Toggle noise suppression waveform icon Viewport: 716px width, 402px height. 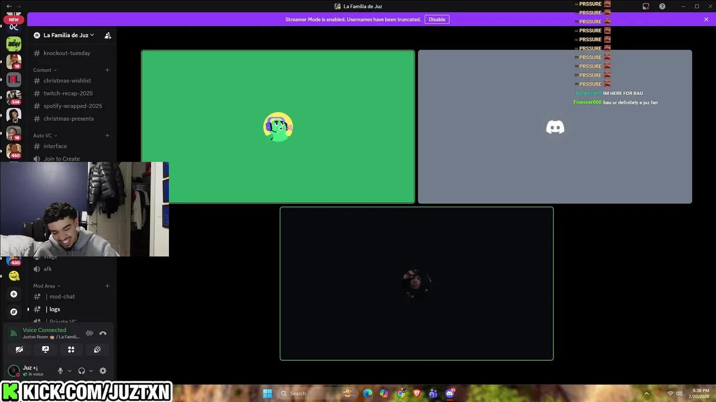pyautogui.click(x=89, y=333)
